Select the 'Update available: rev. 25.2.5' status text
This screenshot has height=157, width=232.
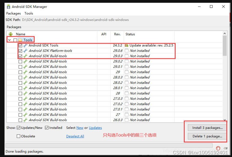click(151, 45)
